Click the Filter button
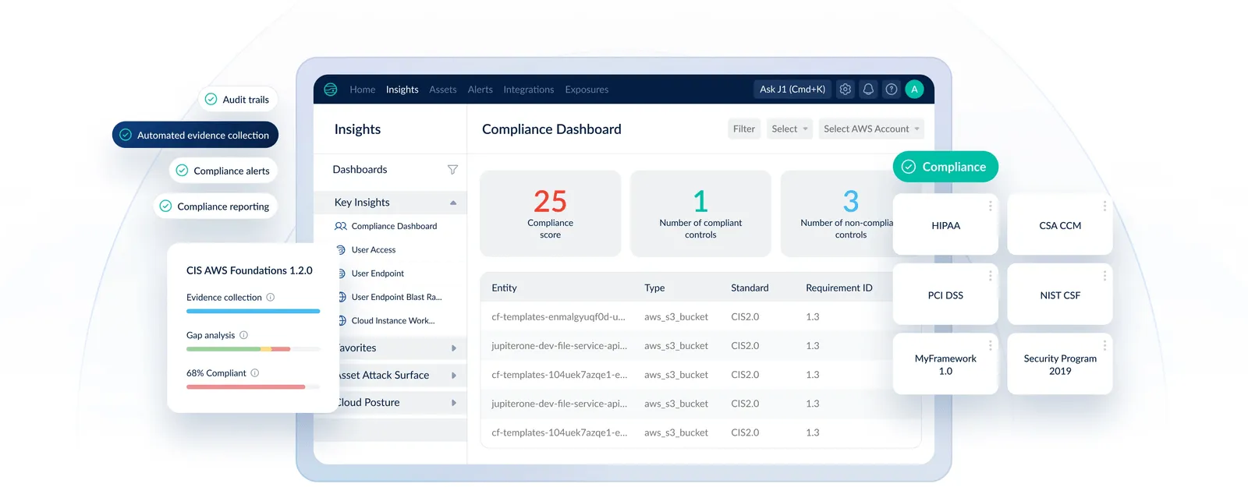 click(744, 129)
